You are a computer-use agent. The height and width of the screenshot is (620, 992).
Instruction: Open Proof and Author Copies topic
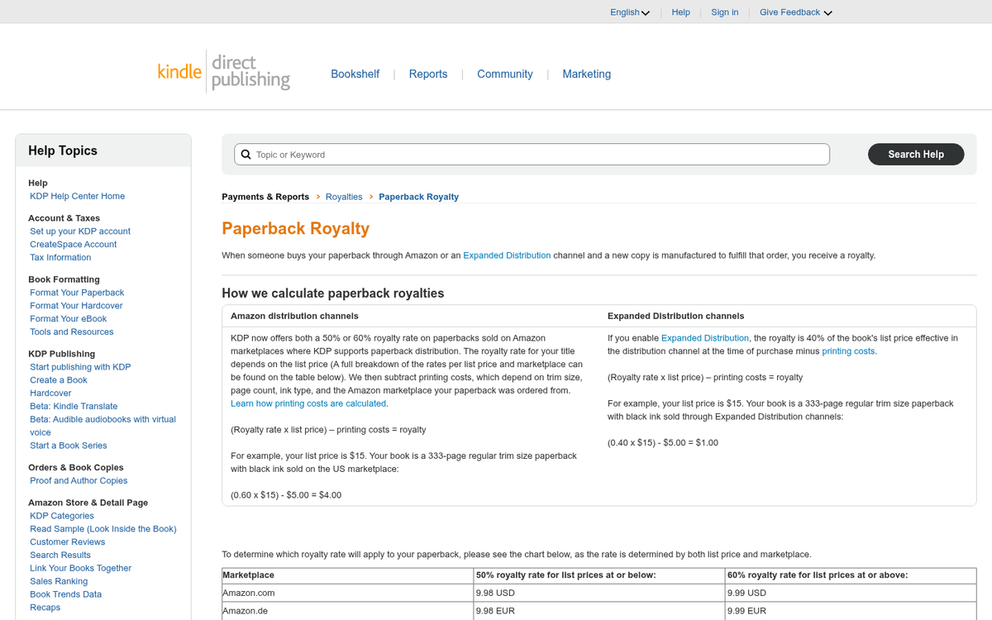click(79, 480)
